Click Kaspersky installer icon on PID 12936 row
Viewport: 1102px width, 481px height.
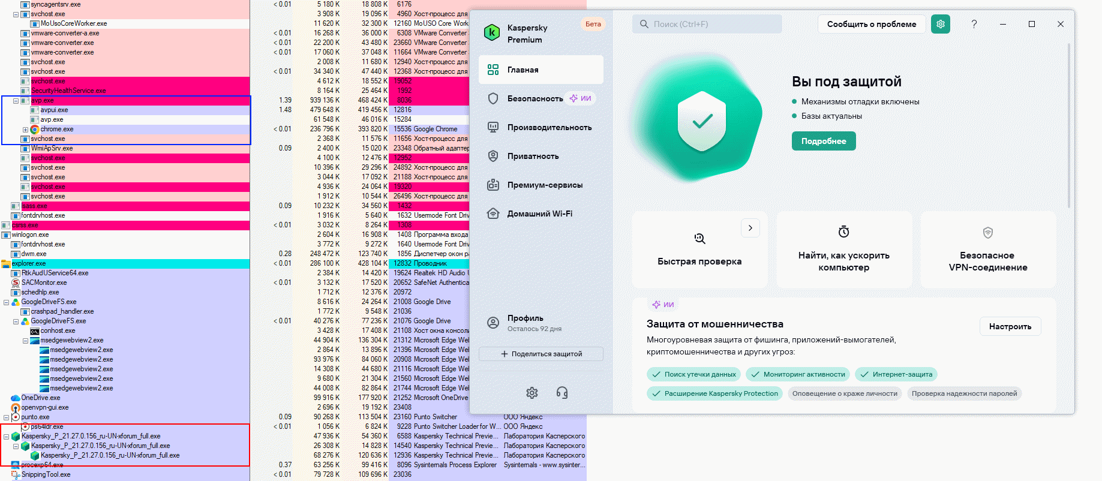pos(35,455)
